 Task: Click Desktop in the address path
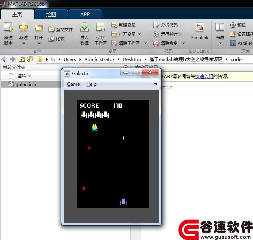(132, 60)
